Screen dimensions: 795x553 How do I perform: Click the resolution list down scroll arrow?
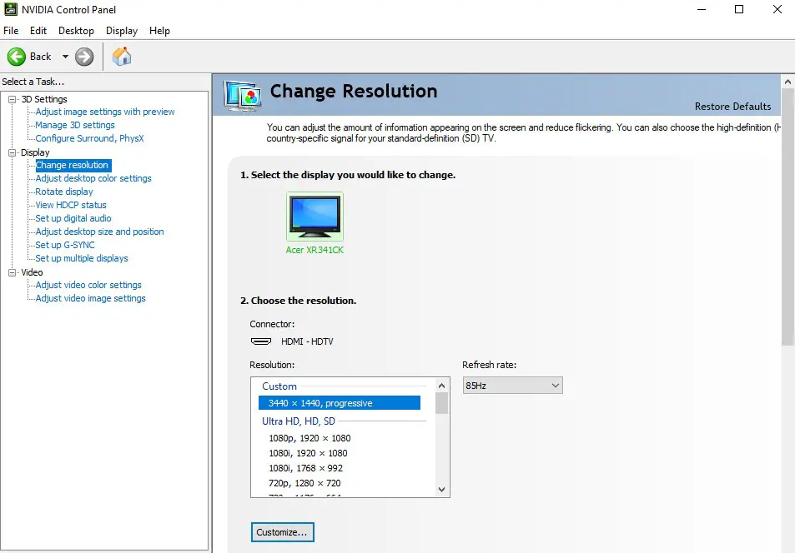[x=441, y=490]
